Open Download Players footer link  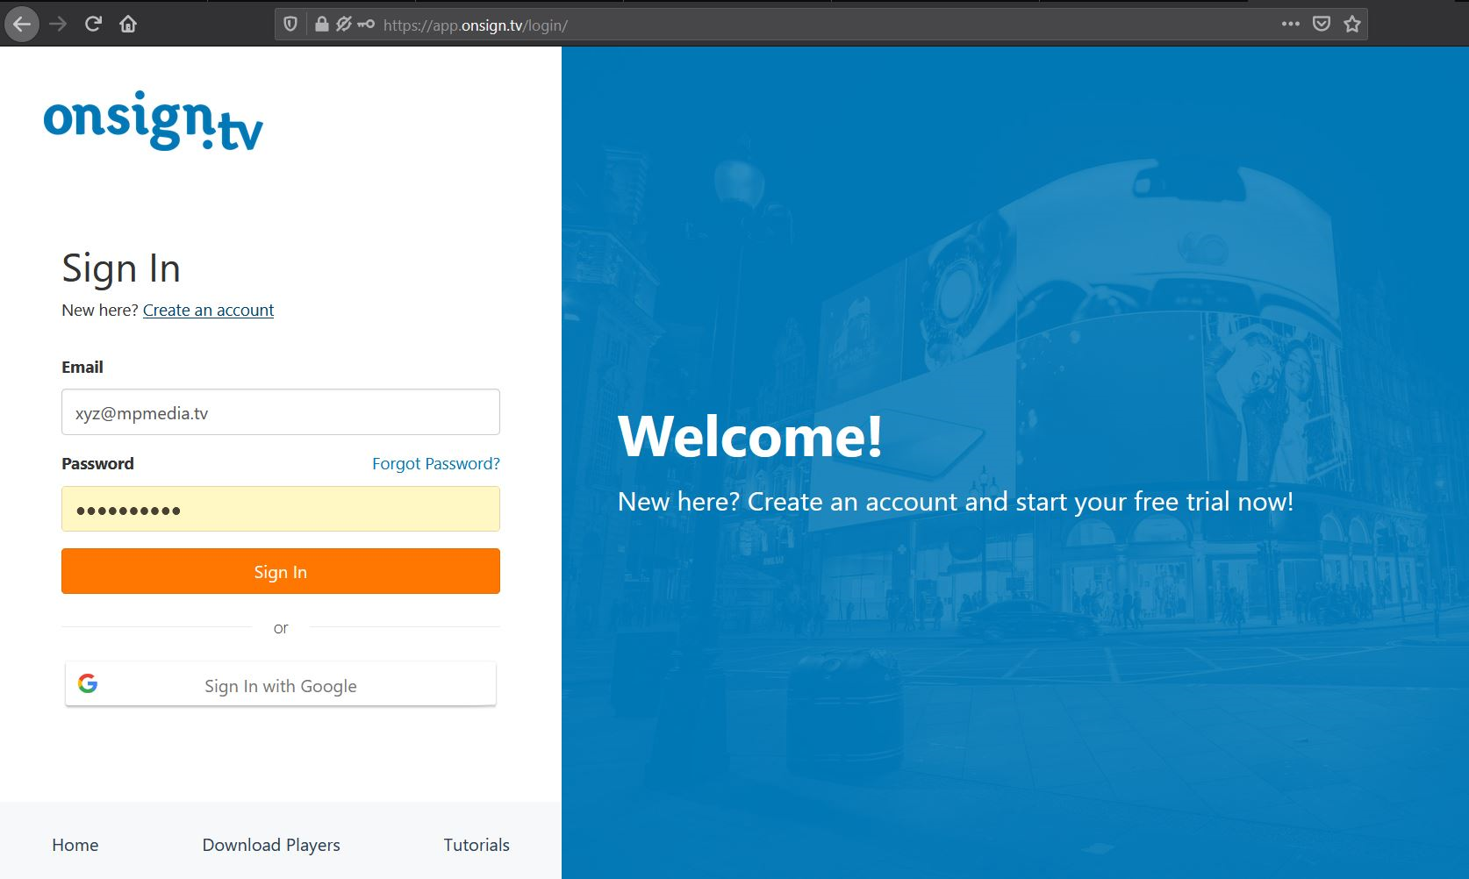(271, 845)
